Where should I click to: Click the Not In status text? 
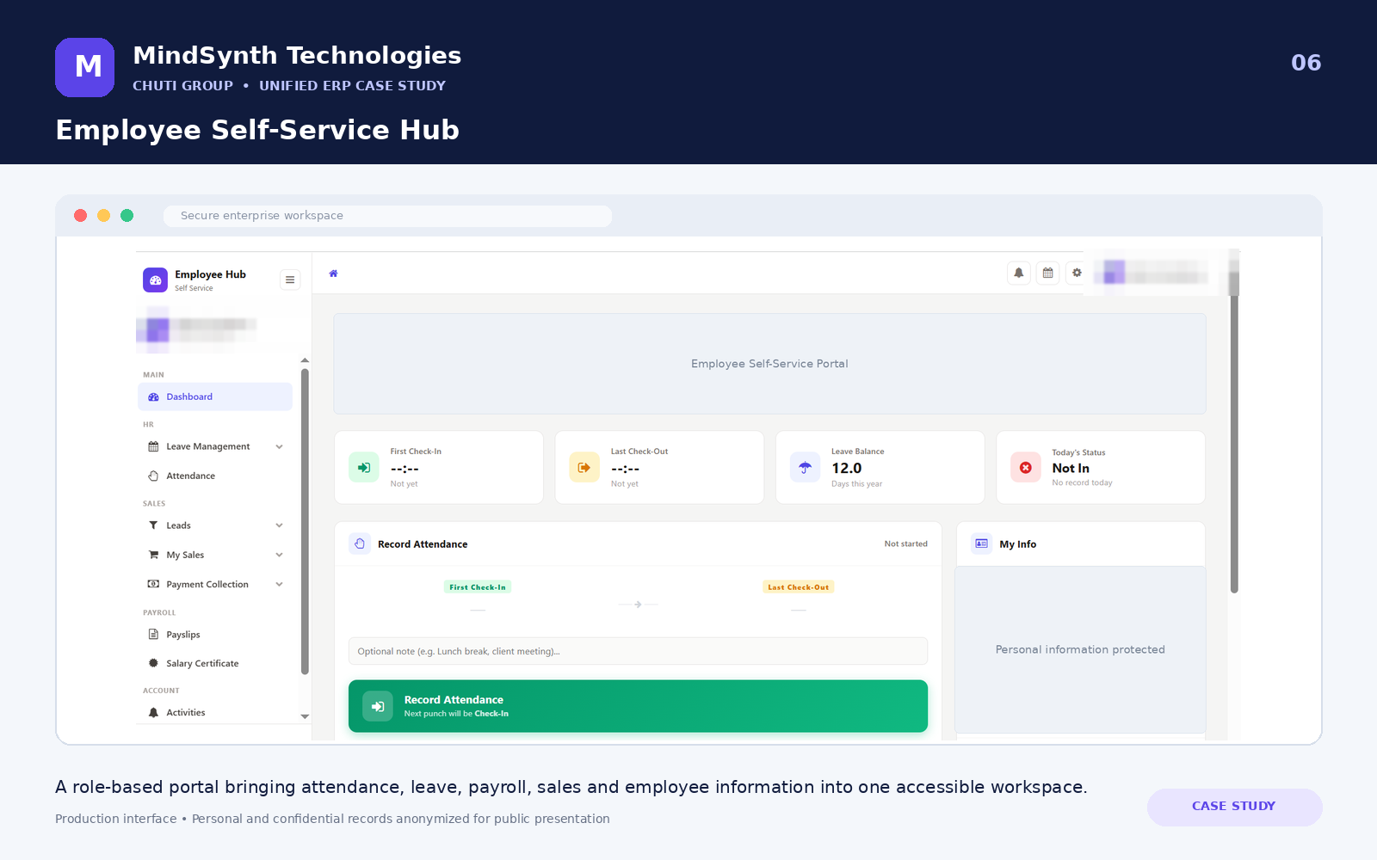[1071, 469]
